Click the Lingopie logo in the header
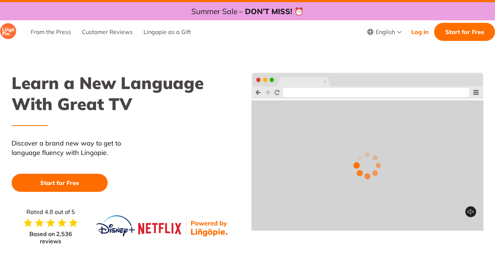Image resolution: width=495 pixels, height=278 pixels. pyautogui.click(x=8, y=31)
